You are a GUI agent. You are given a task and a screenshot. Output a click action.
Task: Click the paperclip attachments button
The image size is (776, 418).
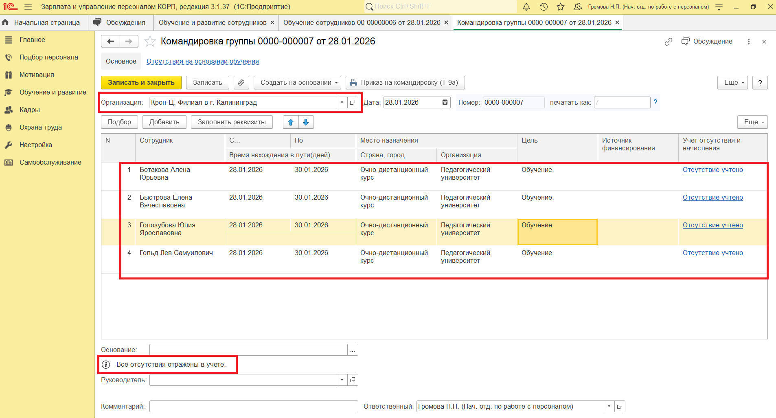tap(241, 83)
